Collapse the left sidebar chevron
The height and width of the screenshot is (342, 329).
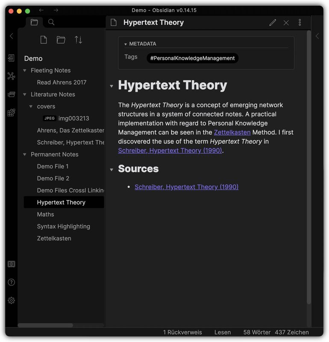pos(12,36)
